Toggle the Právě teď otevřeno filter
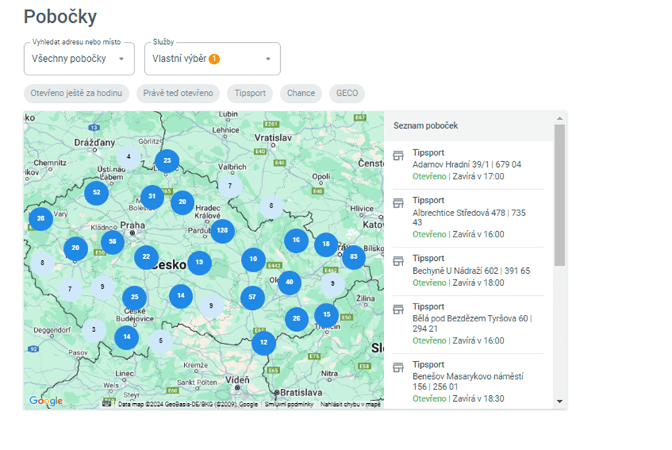Screen dimensions: 672x450 (x=178, y=93)
